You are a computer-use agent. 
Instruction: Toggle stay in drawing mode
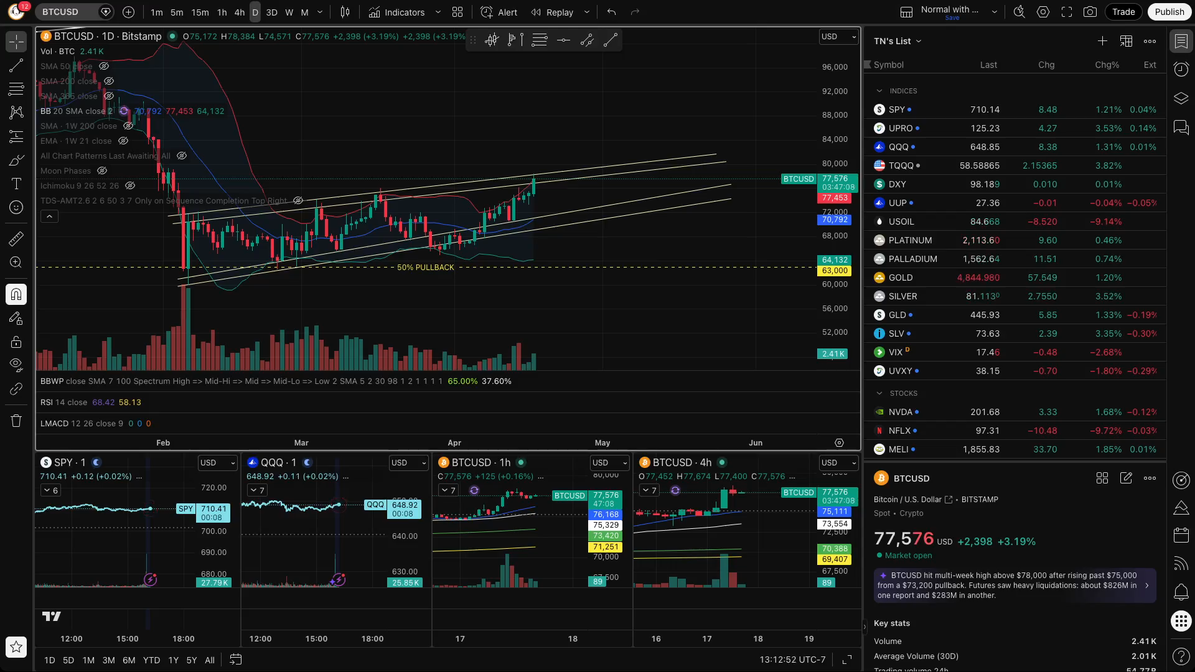click(16, 318)
